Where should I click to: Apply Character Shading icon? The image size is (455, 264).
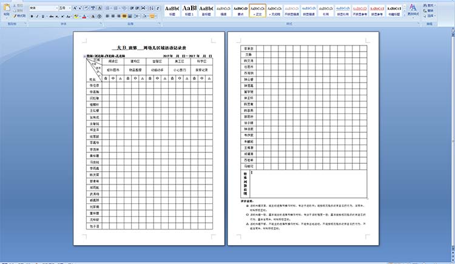pyautogui.click(x=93, y=16)
